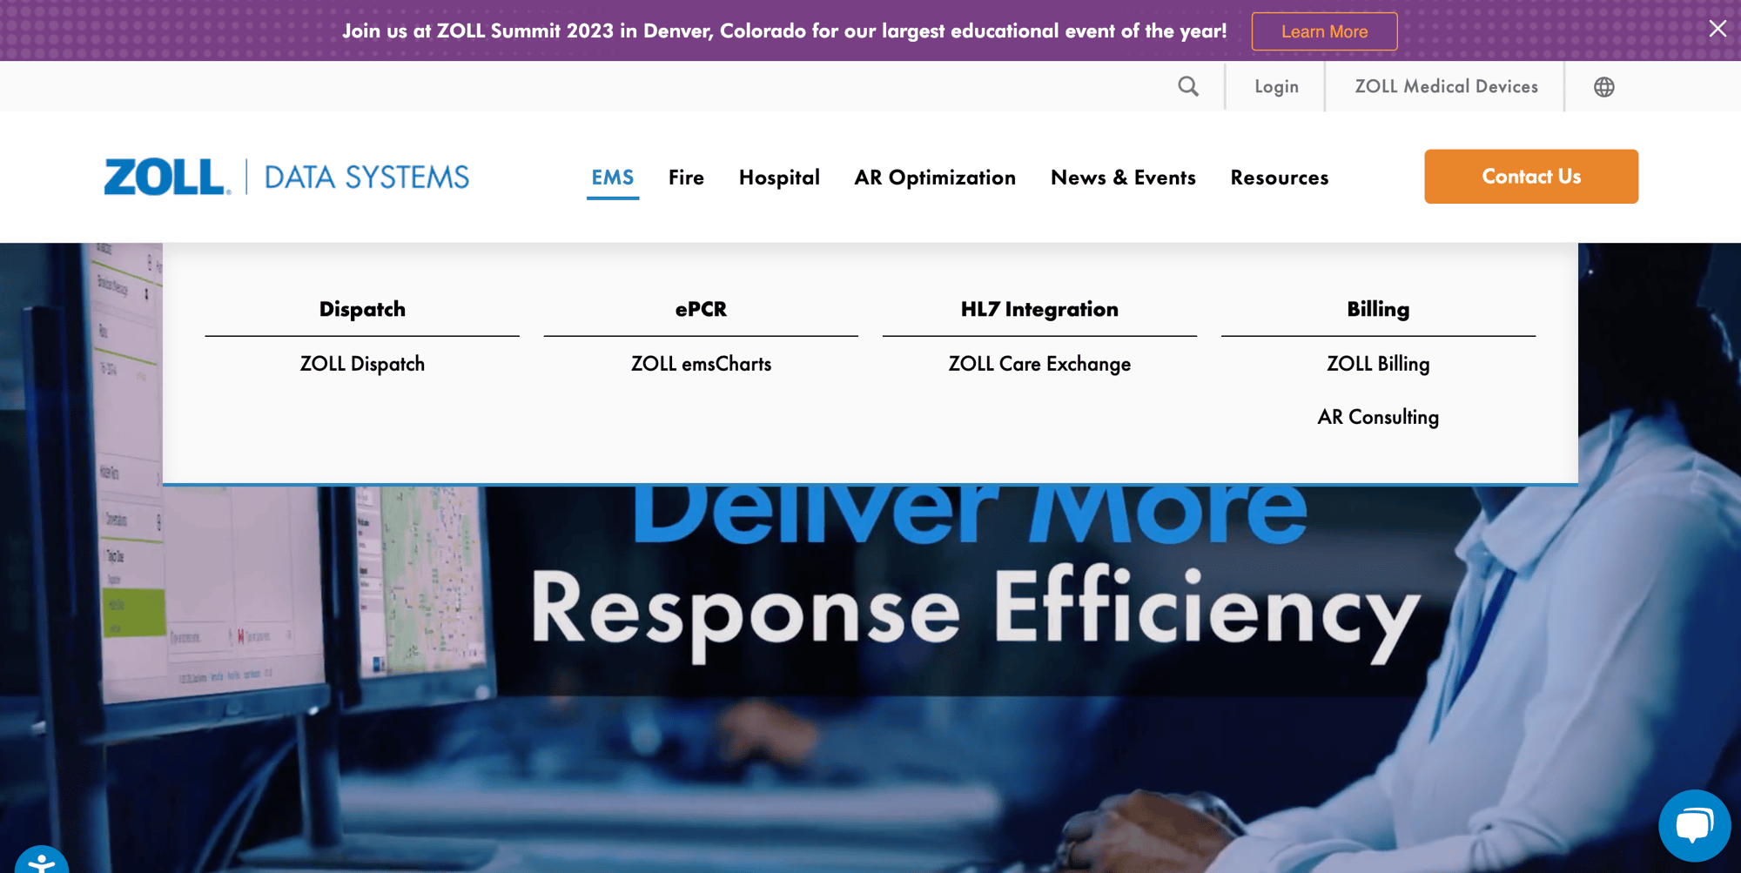Click the HL7 Integration column heading
Viewport: 1741px width, 873px height.
[1039, 309]
